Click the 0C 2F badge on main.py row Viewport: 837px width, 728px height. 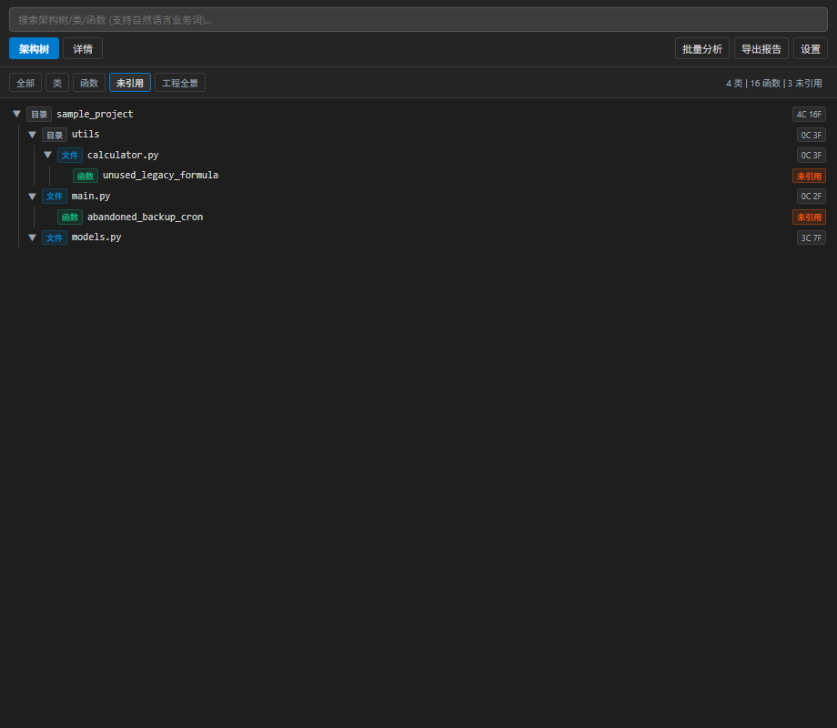pos(811,197)
